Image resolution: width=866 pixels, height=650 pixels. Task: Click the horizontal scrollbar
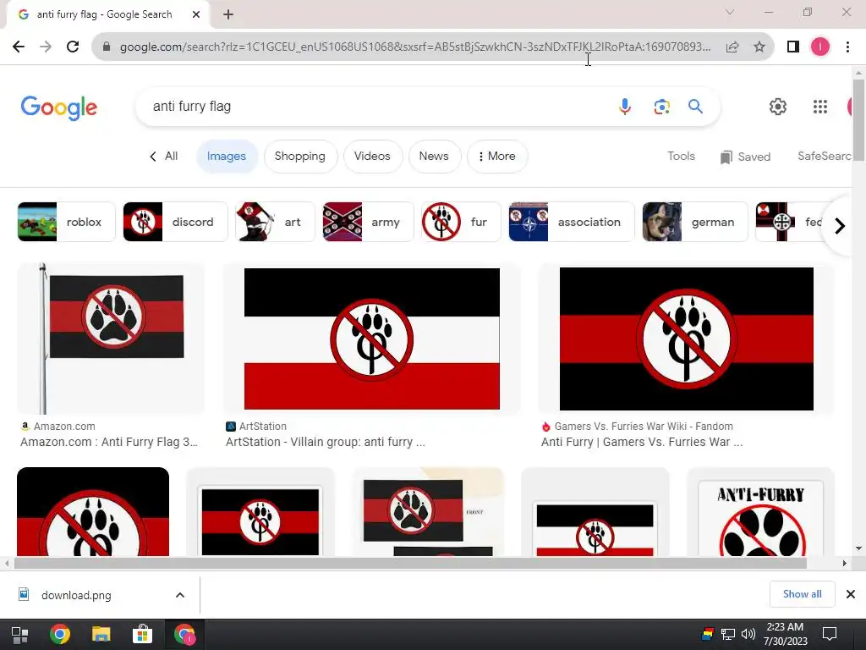410,563
